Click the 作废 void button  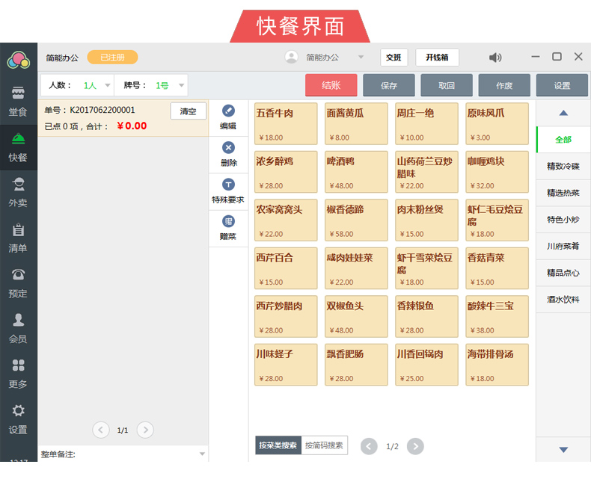click(x=504, y=85)
